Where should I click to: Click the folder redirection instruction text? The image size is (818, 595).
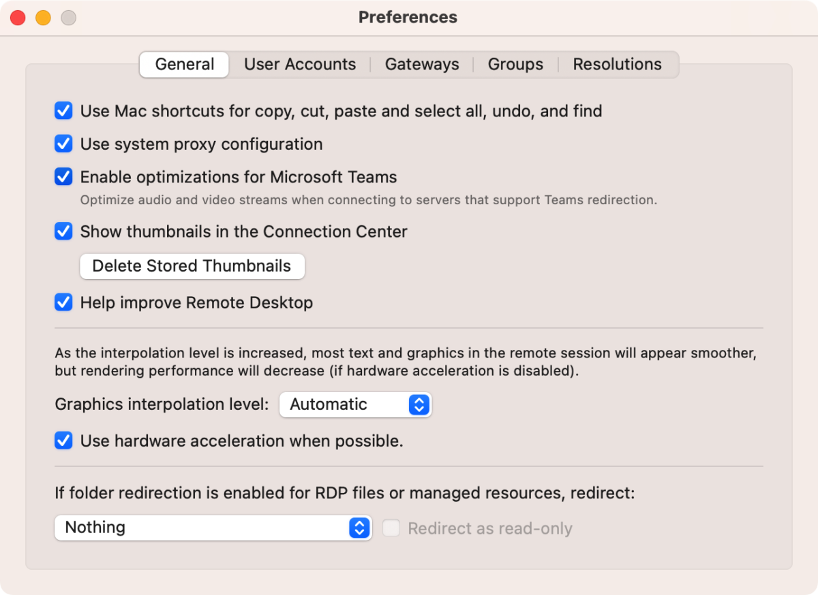coord(345,493)
